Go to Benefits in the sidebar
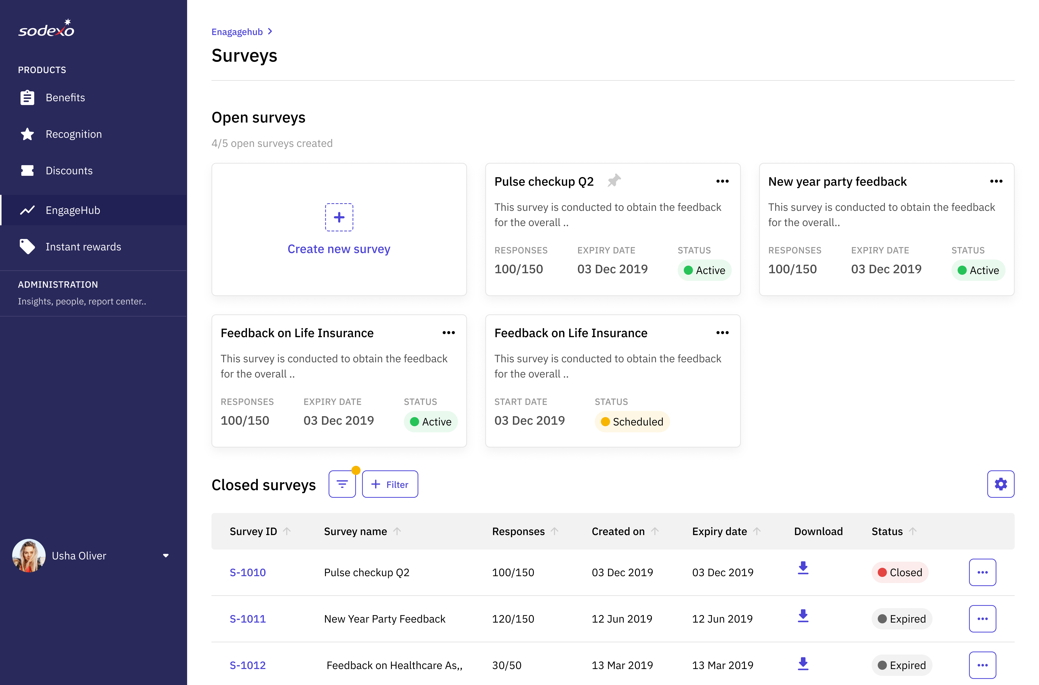Viewport: 1039px width, 685px height. click(65, 97)
